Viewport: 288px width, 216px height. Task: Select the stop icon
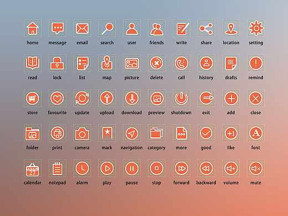coord(157,168)
